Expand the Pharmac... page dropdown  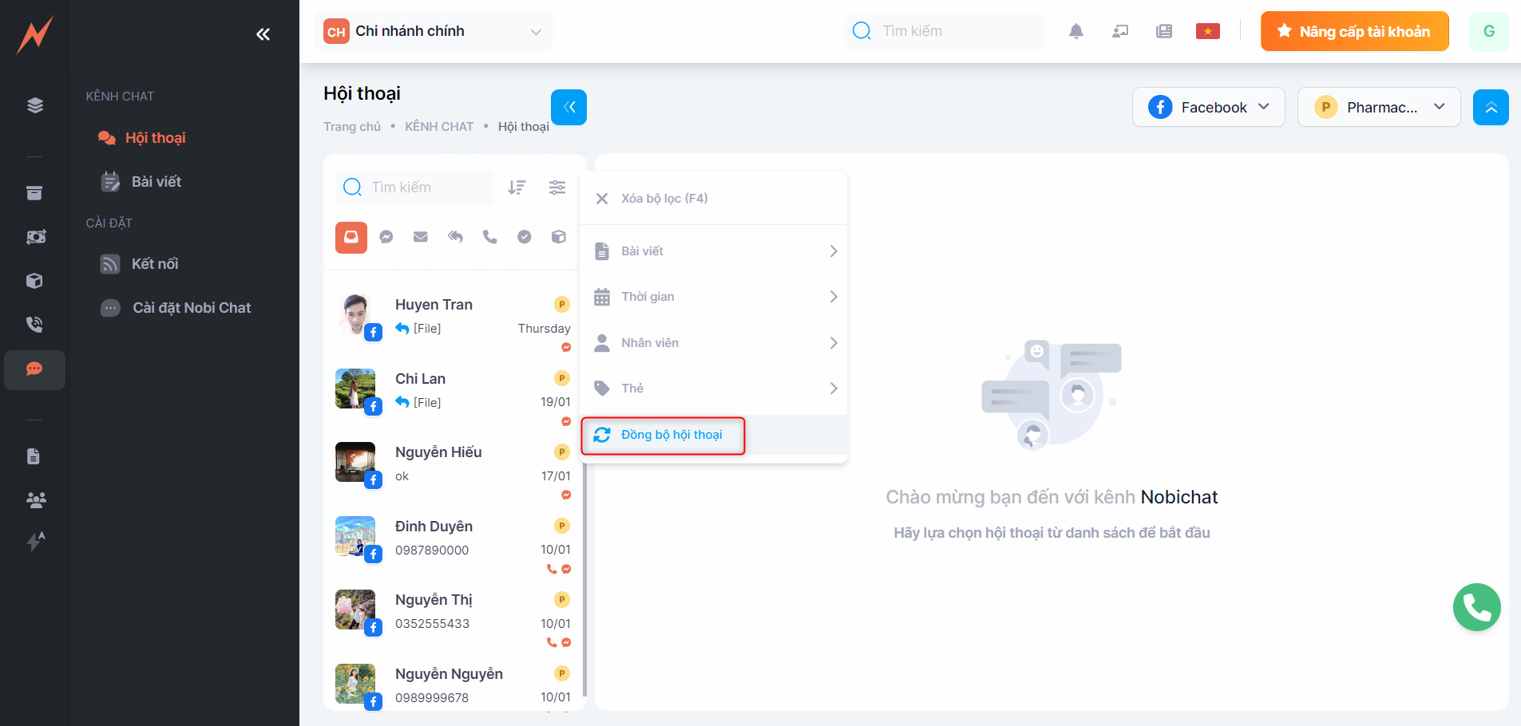[1379, 107]
